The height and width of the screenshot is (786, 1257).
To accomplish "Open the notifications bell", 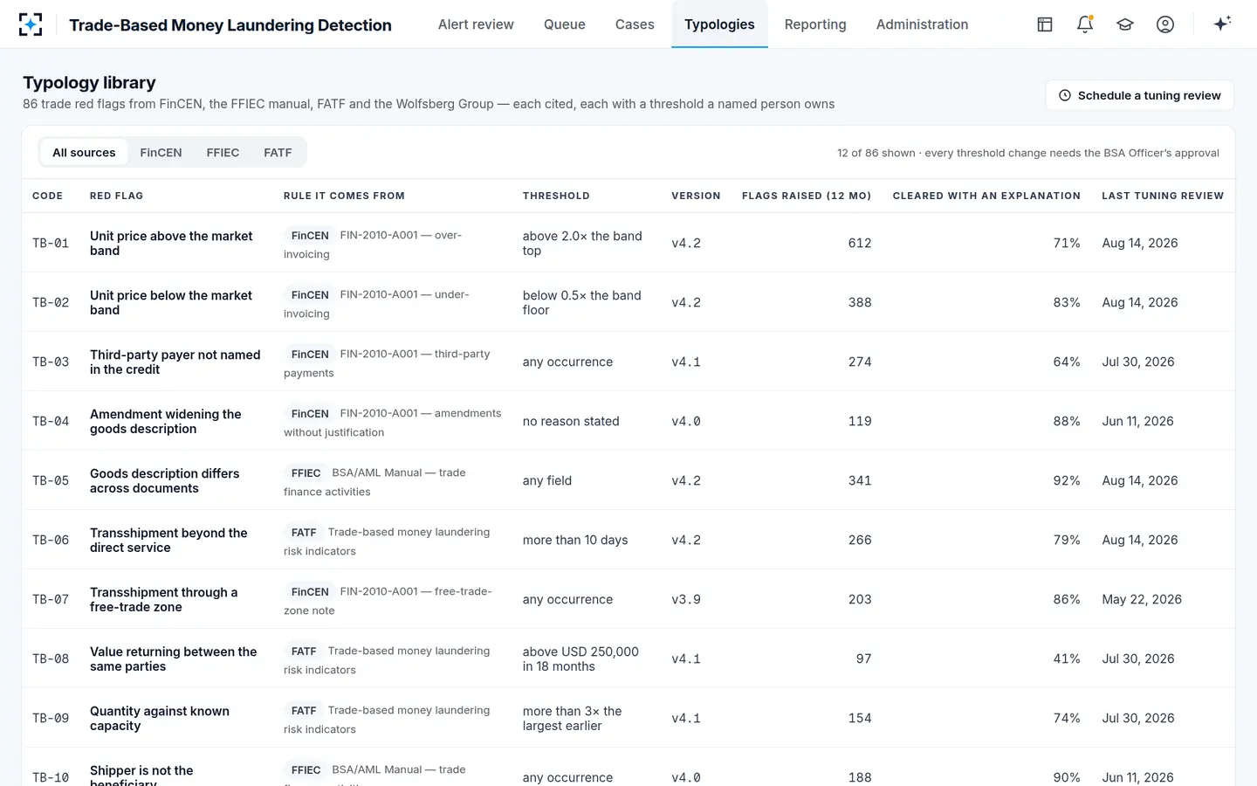I will pyautogui.click(x=1085, y=24).
